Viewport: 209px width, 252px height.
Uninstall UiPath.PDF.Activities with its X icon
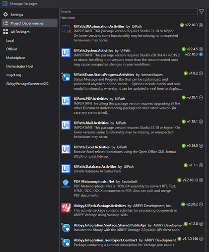(201, 97)
